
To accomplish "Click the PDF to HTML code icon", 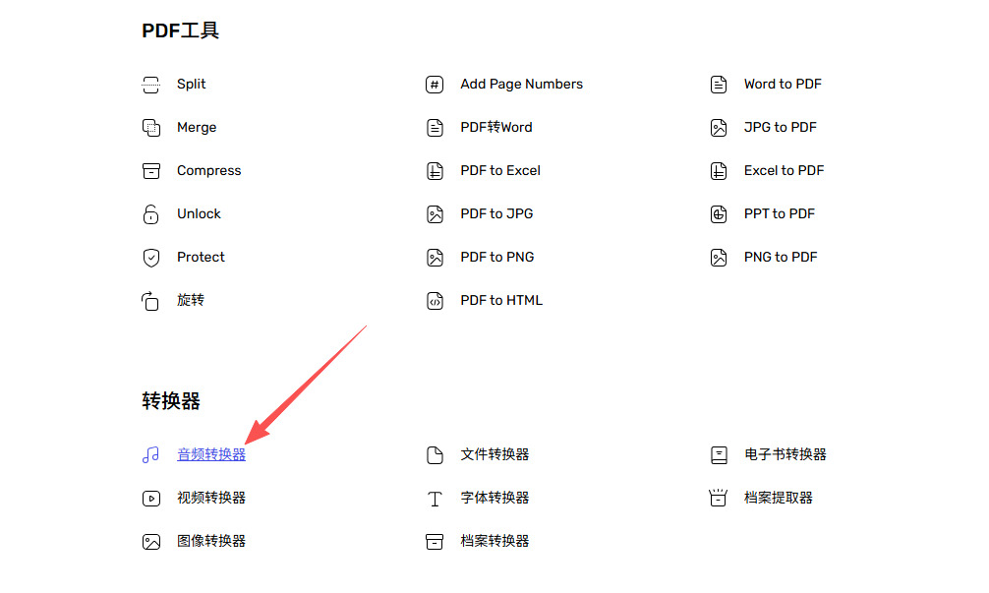I will point(435,301).
